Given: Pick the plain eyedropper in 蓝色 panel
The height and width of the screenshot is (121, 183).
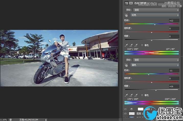Looking at the screenshot, I should coord(126,95).
